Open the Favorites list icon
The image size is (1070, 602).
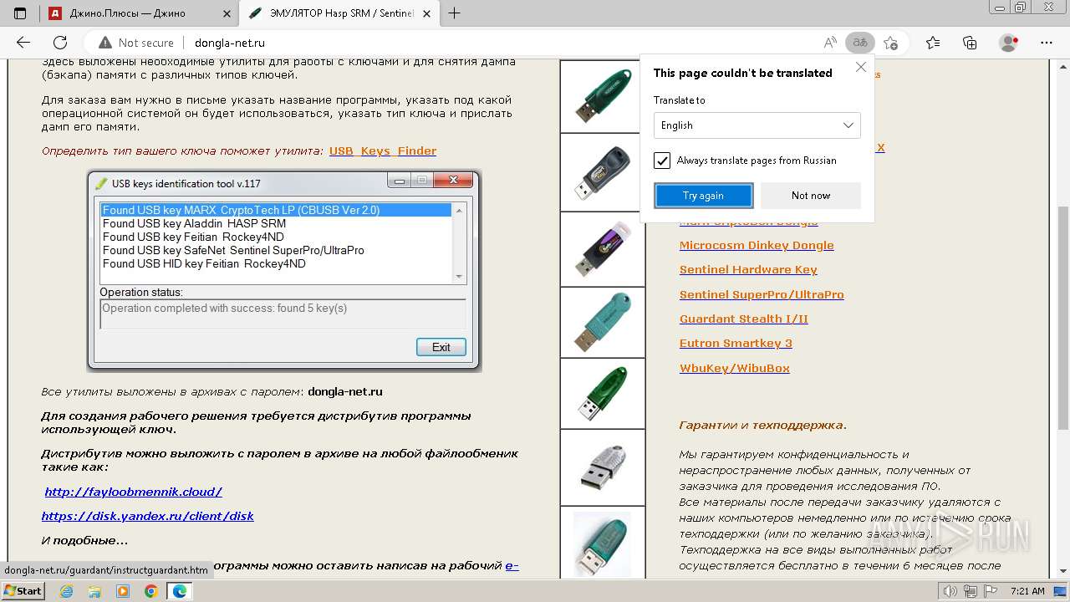(933, 43)
